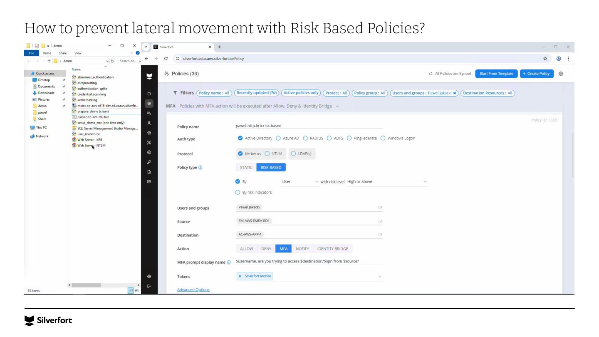Click File Explorer up-folder arrow
This screenshot has width=599, height=337.
pos(49,61)
